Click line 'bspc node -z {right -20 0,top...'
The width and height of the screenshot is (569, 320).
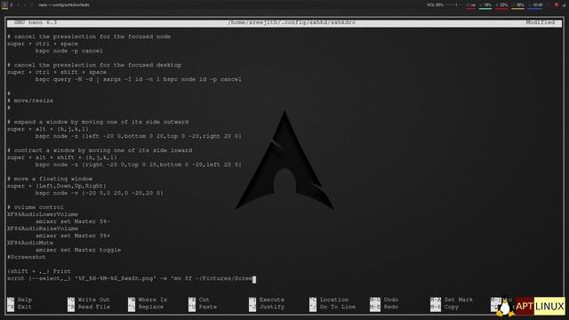point(139,164)
